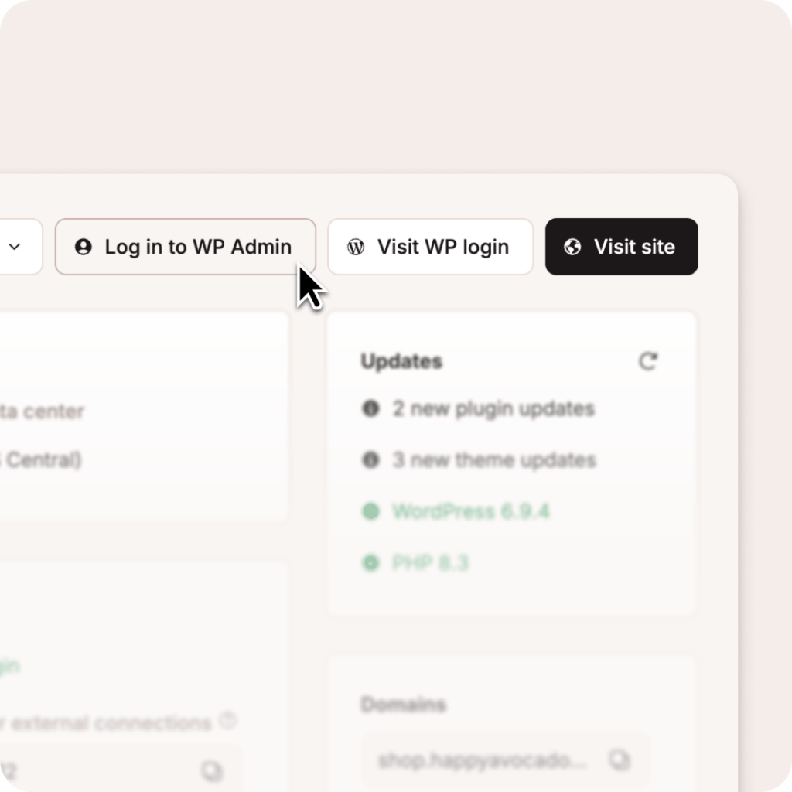Click the user avatar icon in WP Admin button
Viewport: 792px width, 792px height.
84,247
